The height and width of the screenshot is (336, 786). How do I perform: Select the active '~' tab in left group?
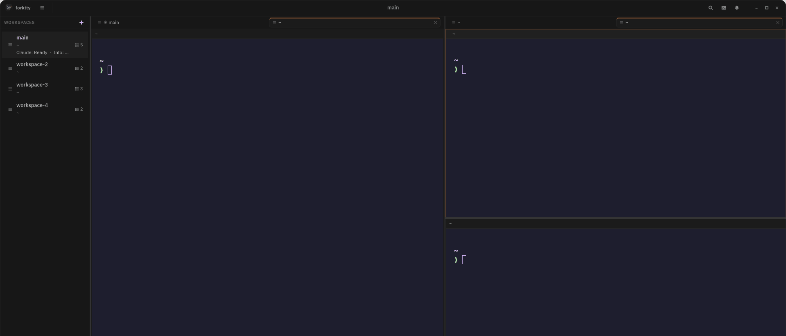(355, 23)
